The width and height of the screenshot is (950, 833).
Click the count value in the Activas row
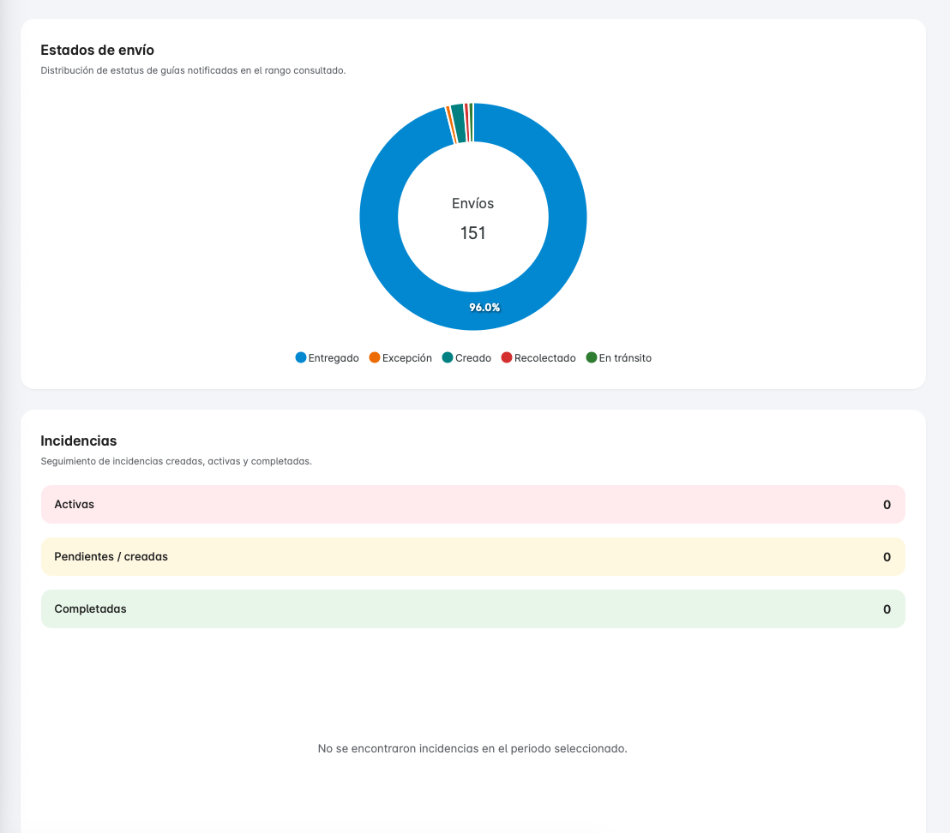point(887,505)
